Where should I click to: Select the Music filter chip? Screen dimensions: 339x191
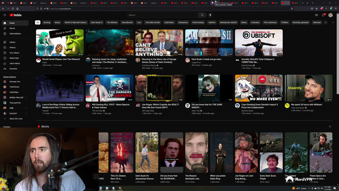pos(57,22)
